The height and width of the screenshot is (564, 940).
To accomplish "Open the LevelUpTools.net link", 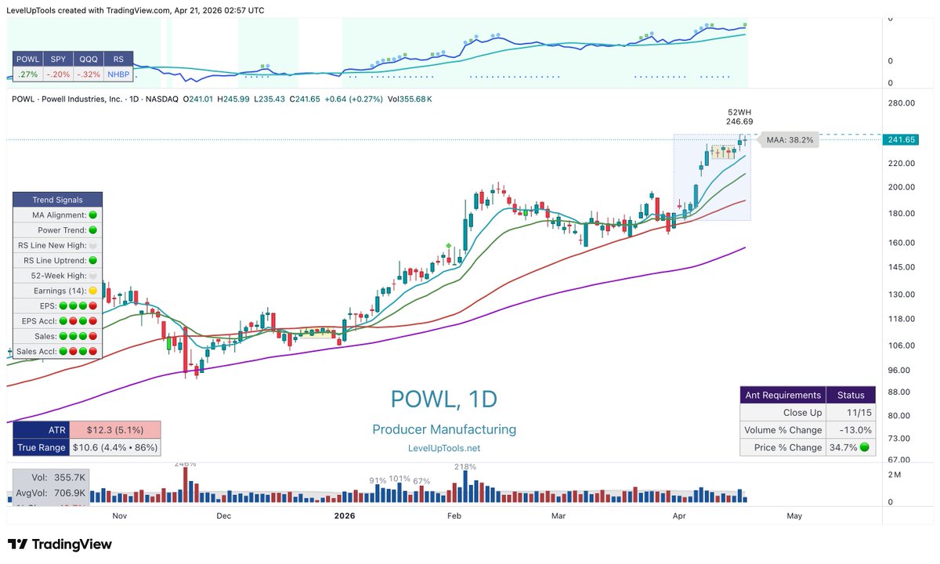I will click(x=444, y=448).
